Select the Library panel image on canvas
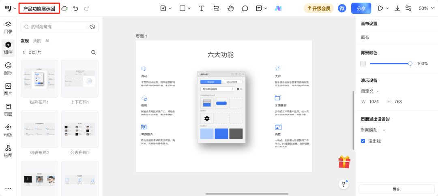 [221, 107]
